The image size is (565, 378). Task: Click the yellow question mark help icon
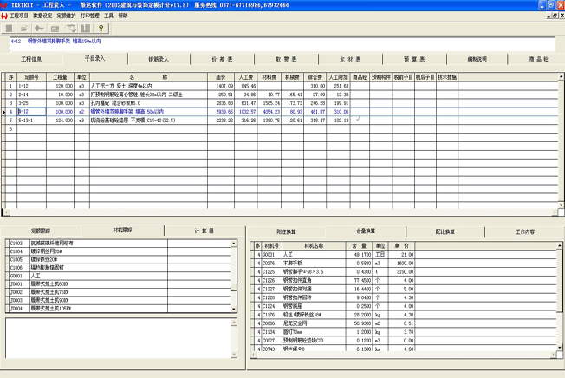point(101,29)
